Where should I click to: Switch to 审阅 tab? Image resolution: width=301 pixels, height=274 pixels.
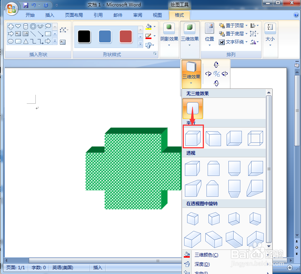(x=138, y=15)
